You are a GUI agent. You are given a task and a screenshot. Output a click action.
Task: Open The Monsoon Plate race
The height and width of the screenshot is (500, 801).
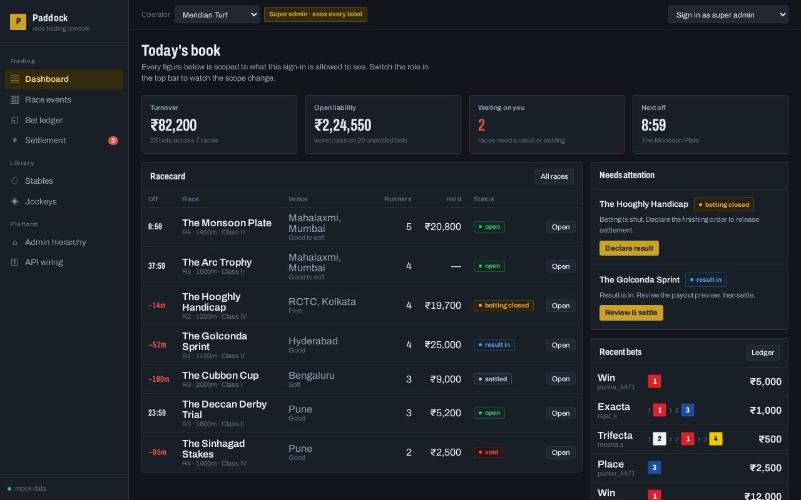point(561,227)
